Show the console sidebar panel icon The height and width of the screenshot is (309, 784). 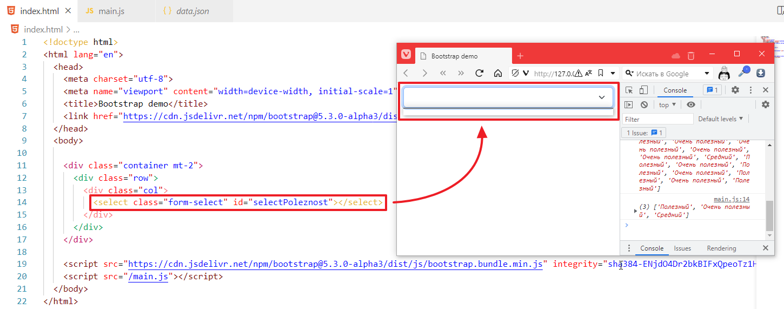pos(629,105)
